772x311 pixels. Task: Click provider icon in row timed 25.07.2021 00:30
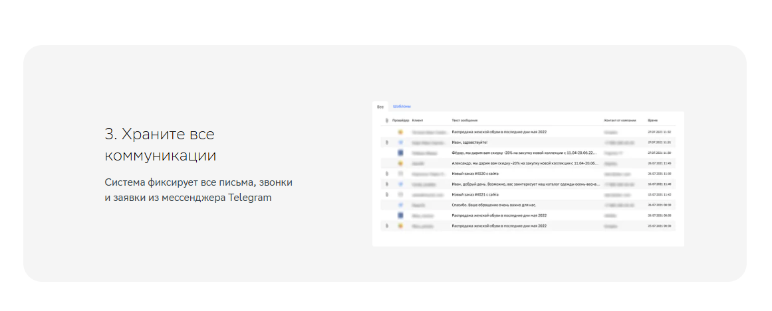tap(401, 225)
